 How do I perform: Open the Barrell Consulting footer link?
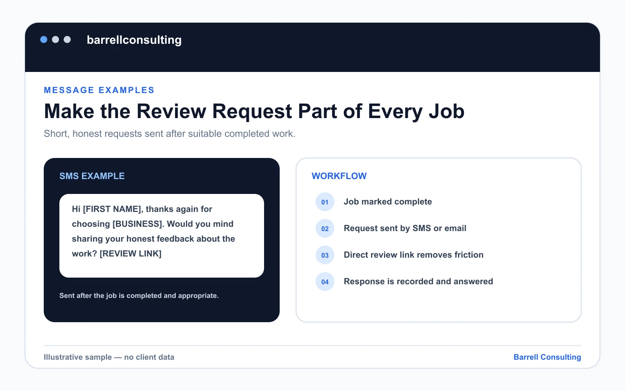(547, 357)
